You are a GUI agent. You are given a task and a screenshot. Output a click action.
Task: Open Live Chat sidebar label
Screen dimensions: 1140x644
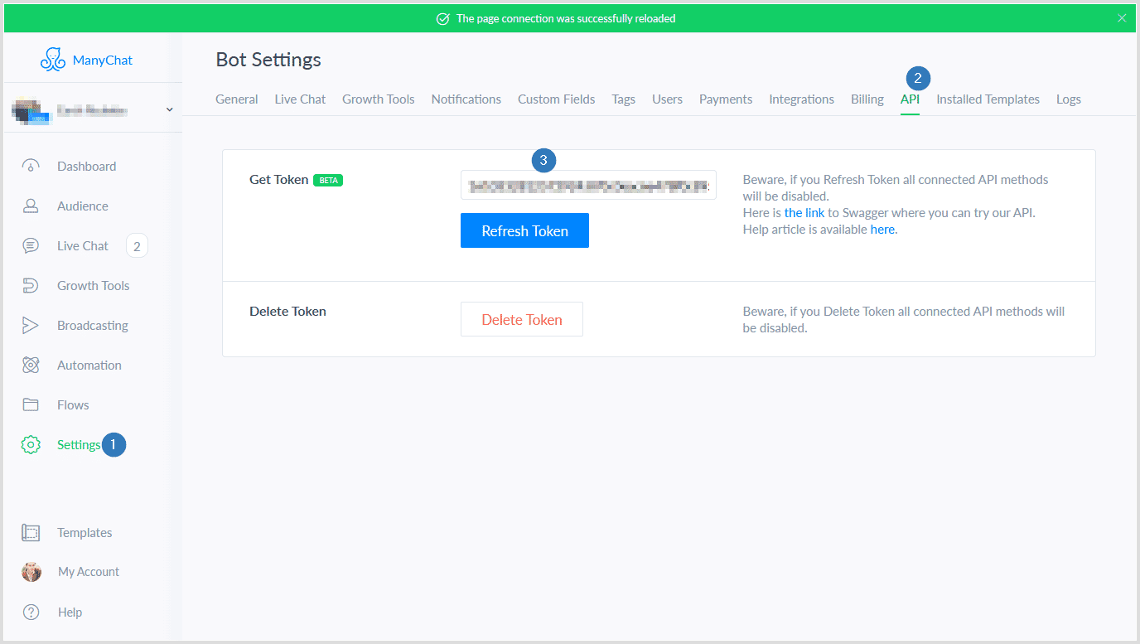pos(83,245)
